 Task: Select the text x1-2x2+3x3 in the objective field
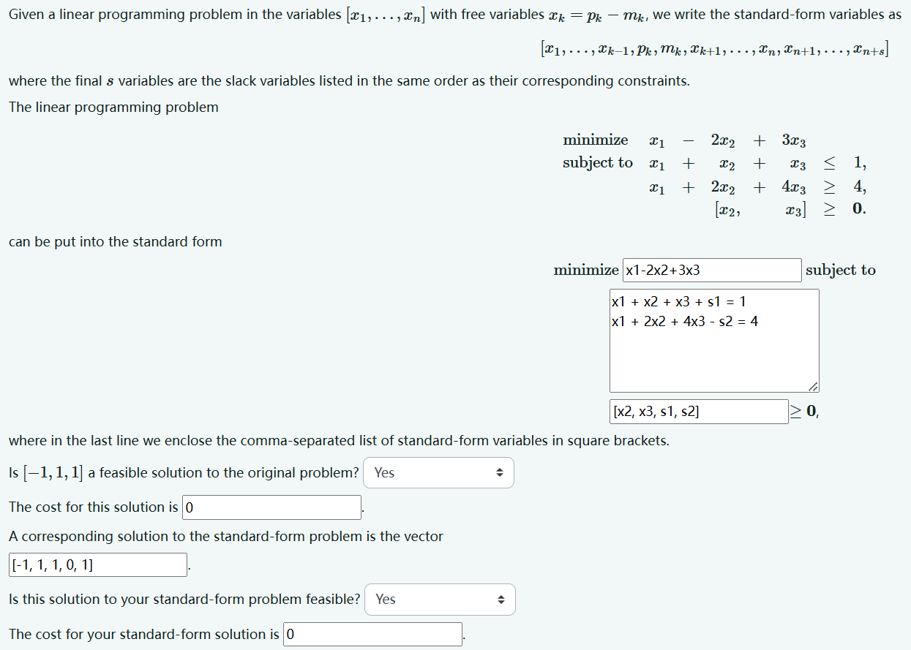[662, 270]
